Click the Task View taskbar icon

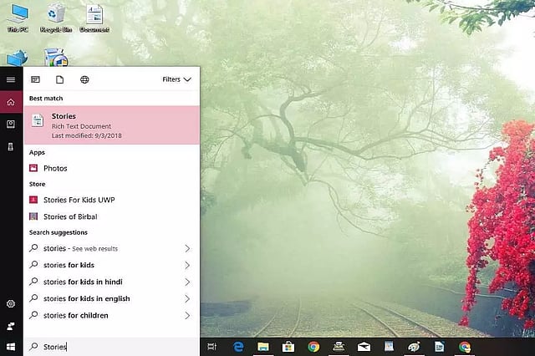212,346
